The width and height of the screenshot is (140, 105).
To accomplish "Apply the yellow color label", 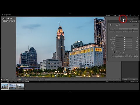I will (x=20, y=79).
